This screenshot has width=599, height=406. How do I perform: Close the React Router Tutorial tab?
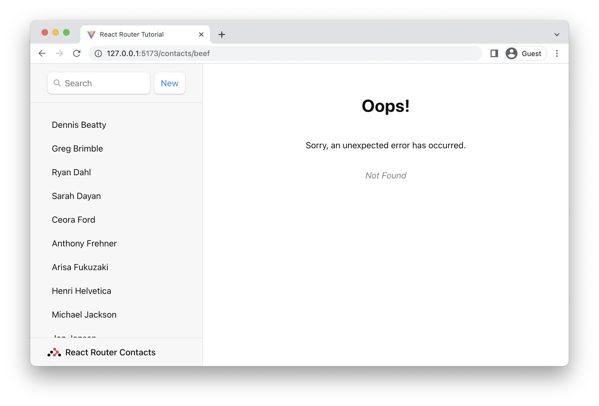point(201,35)
